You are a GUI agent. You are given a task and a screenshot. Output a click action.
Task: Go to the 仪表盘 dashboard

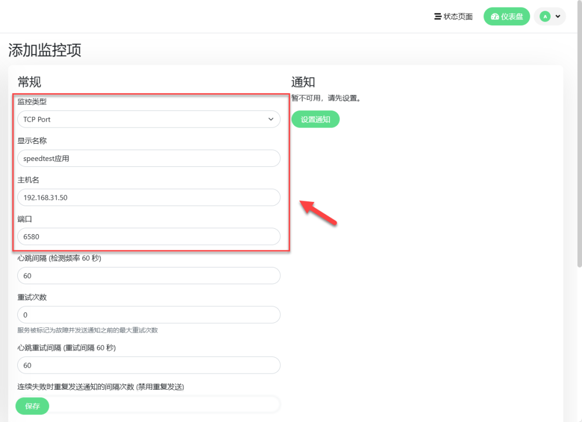[507, 17]
